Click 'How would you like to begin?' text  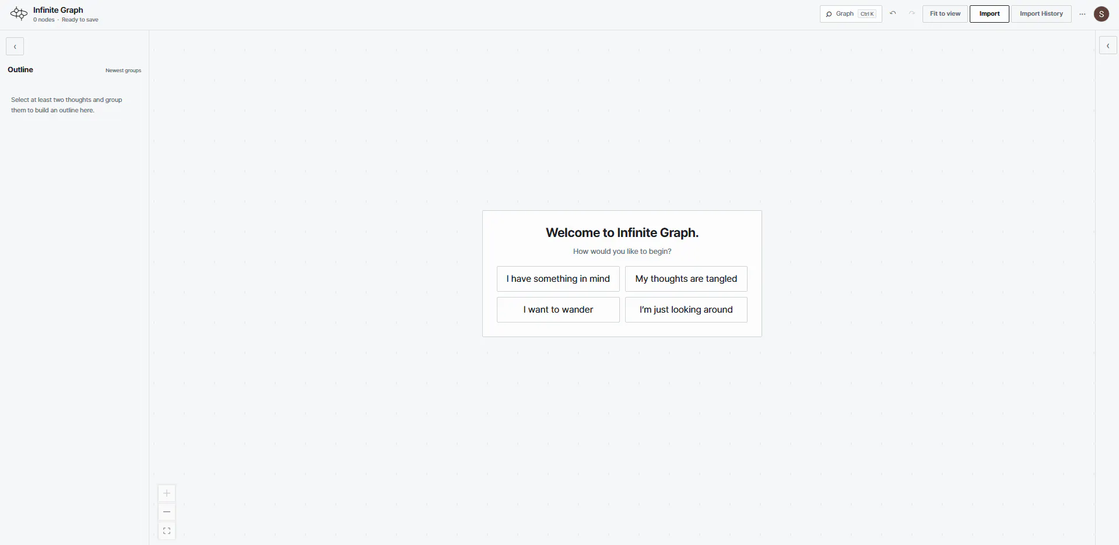[622, 252]
